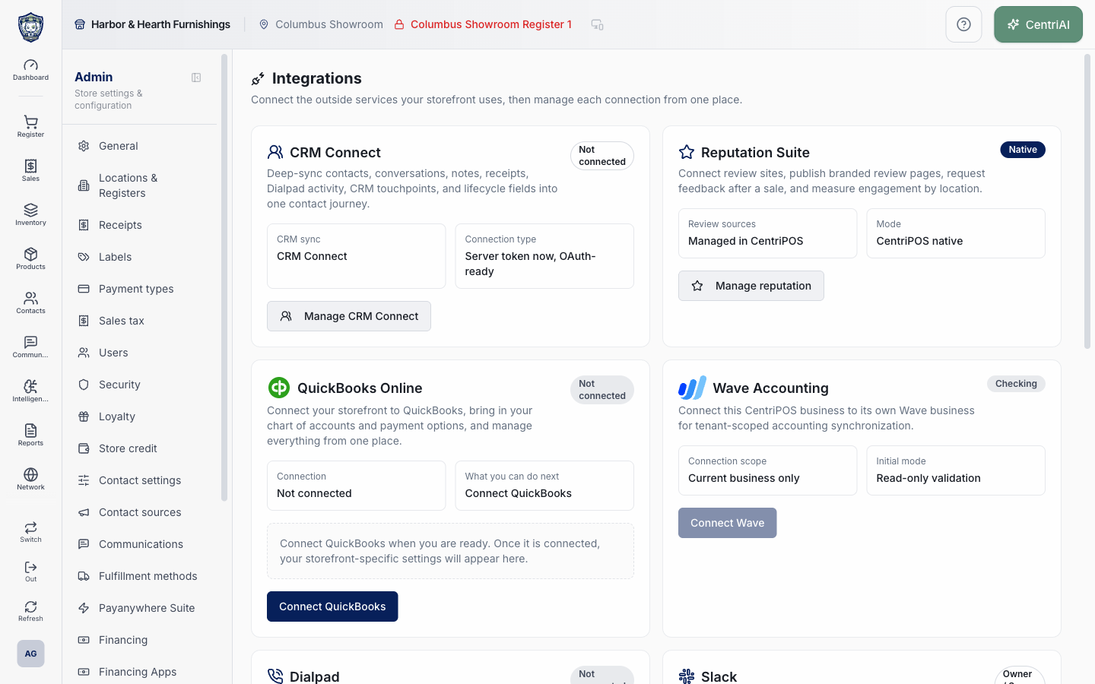Open Products box icon
Image resolution: width=1095 pixels, height=684 pixels.
click(x=30, y=258)
